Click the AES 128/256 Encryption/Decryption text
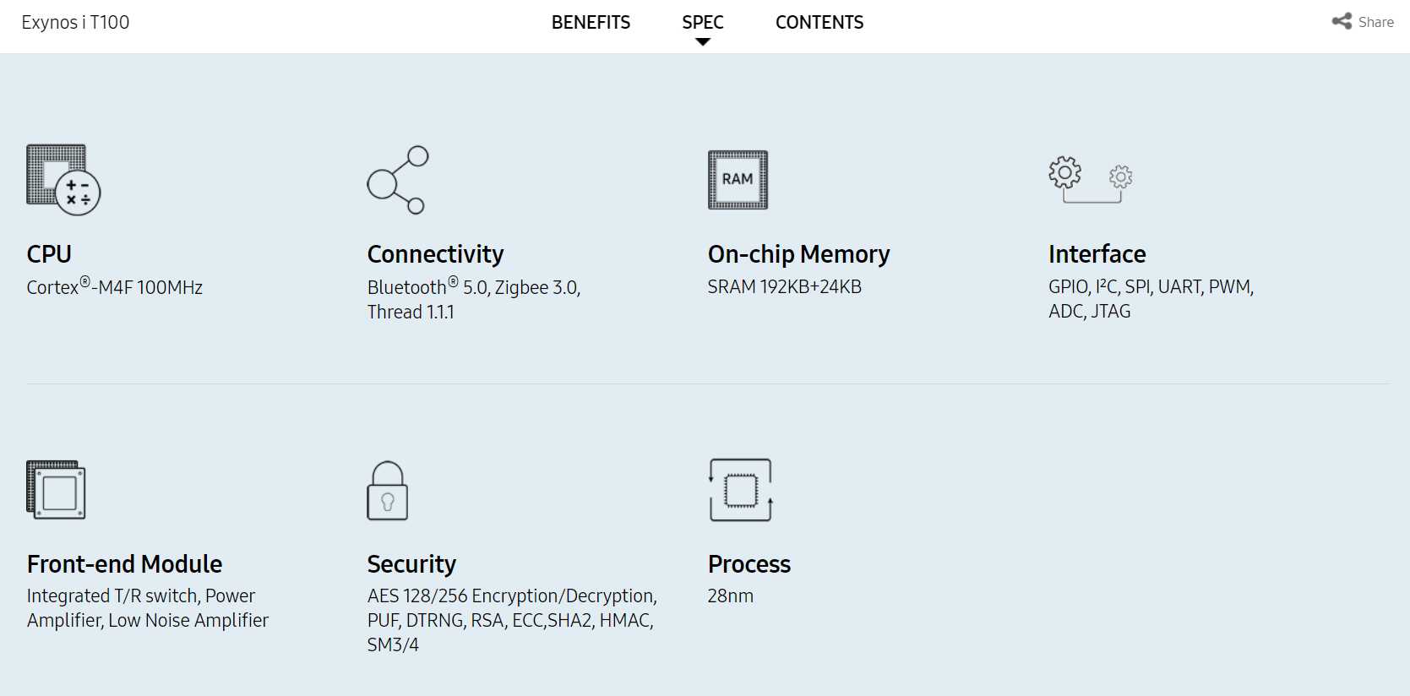The image size is (1410, 696). point(512,596)
